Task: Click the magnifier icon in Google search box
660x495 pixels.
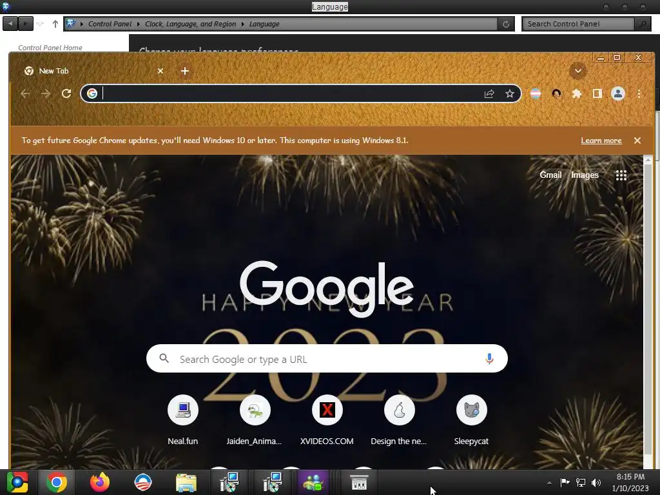Action: [164, 358]
